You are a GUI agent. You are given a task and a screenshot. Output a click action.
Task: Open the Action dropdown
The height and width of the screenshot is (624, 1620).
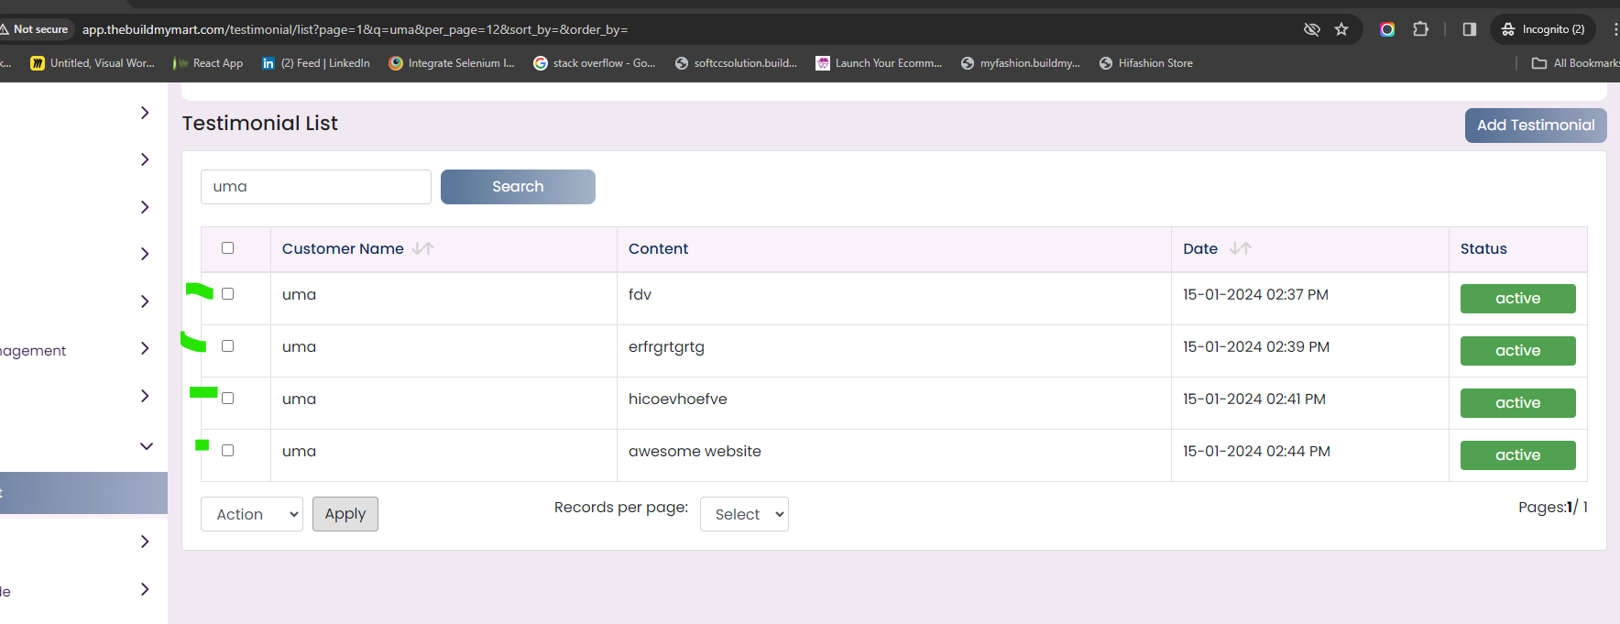point(252,514)
